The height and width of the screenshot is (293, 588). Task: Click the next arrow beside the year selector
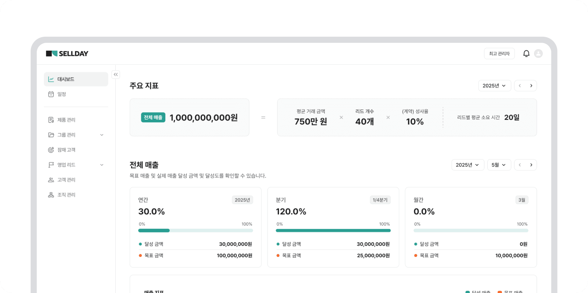point(531,86)
